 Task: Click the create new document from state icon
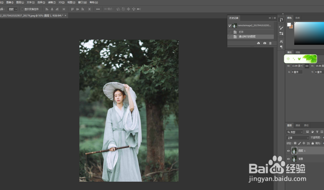pos(258,43)
